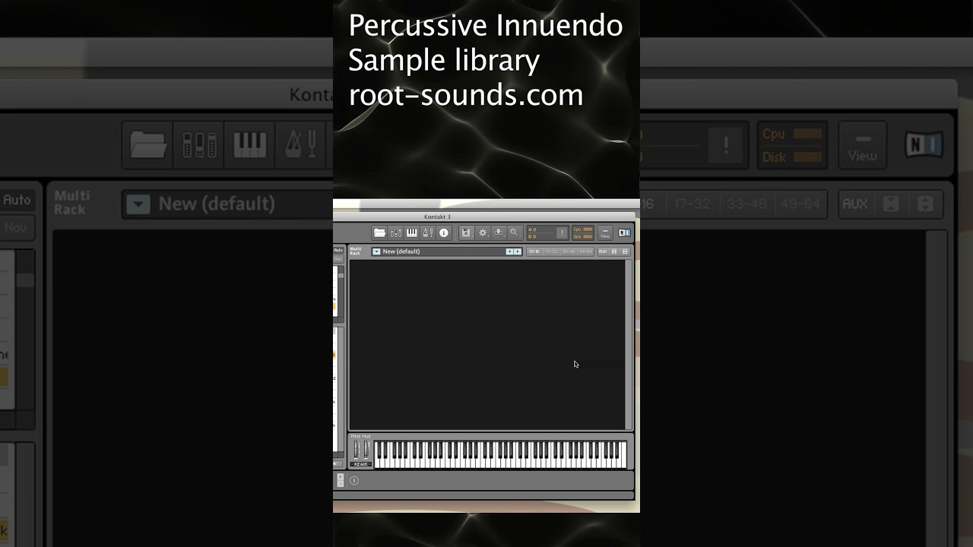Click the large AUX button in blurred background

tap(855, 204)
